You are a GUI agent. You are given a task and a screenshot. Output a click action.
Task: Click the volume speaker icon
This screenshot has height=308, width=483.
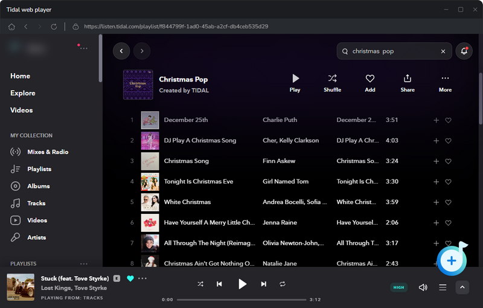tap(423, 287)
